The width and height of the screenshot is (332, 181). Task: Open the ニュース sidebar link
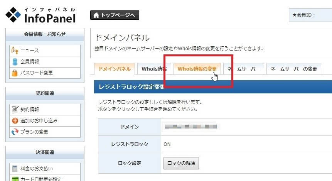[30, 51]
